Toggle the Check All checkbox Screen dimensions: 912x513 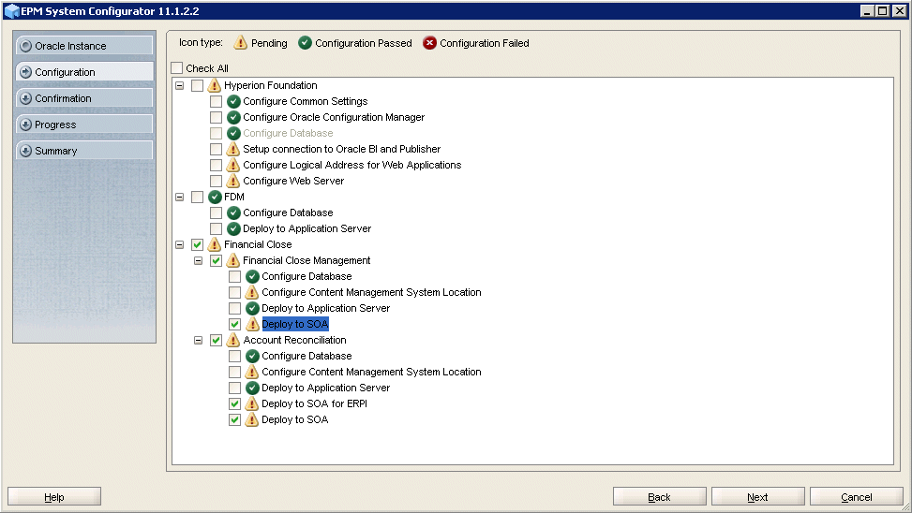point(177,68)
